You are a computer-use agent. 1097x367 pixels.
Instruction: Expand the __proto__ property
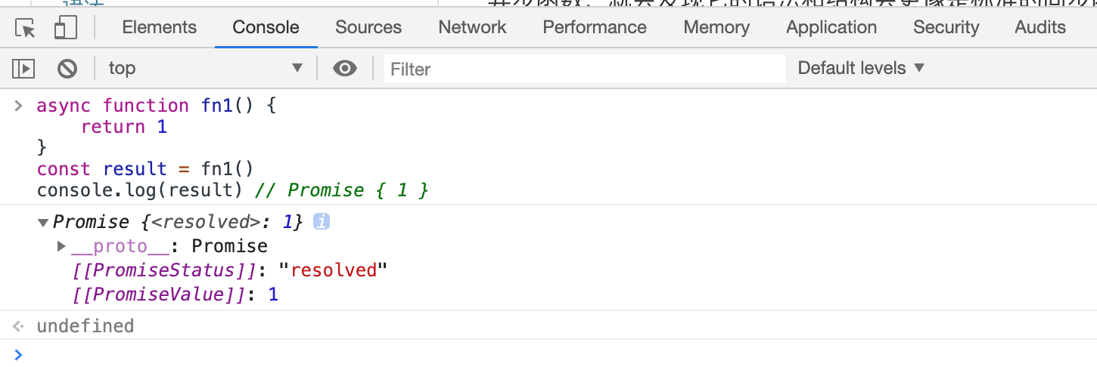tap(62, 246)
